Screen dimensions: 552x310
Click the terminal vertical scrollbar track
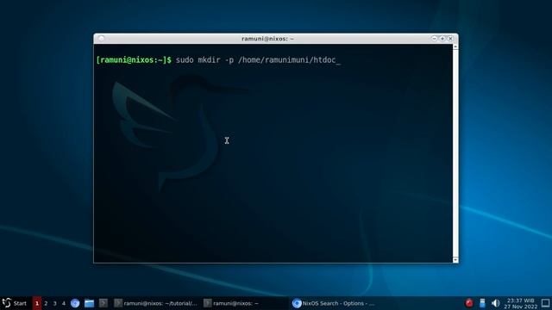click(x=455, y=153)
